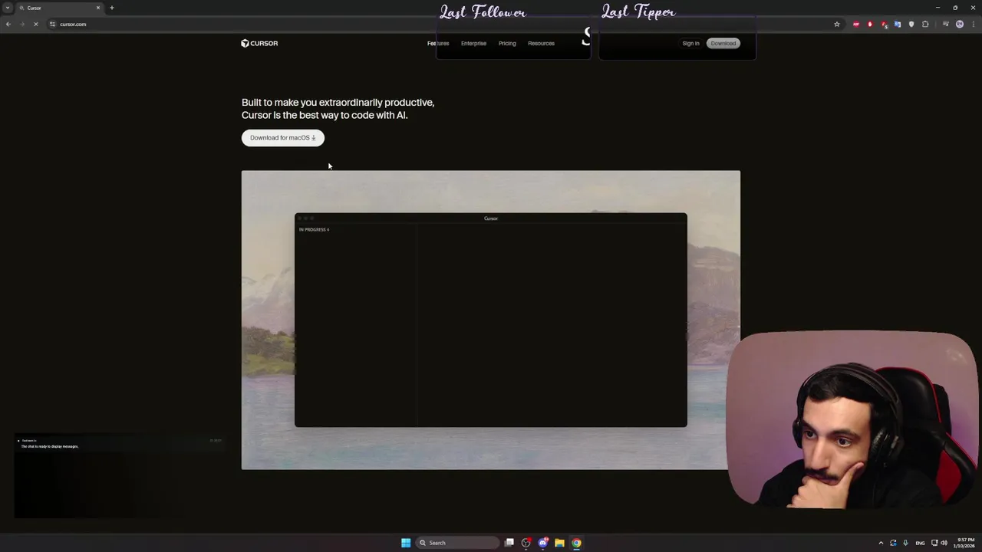The image size is (982, 552).
Task: Open the shield extension icon
Action: (x=911, y=24)
